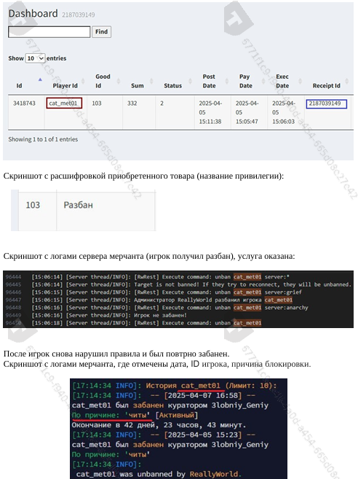Open the Show entries count dropdown

tap(36, 58)
